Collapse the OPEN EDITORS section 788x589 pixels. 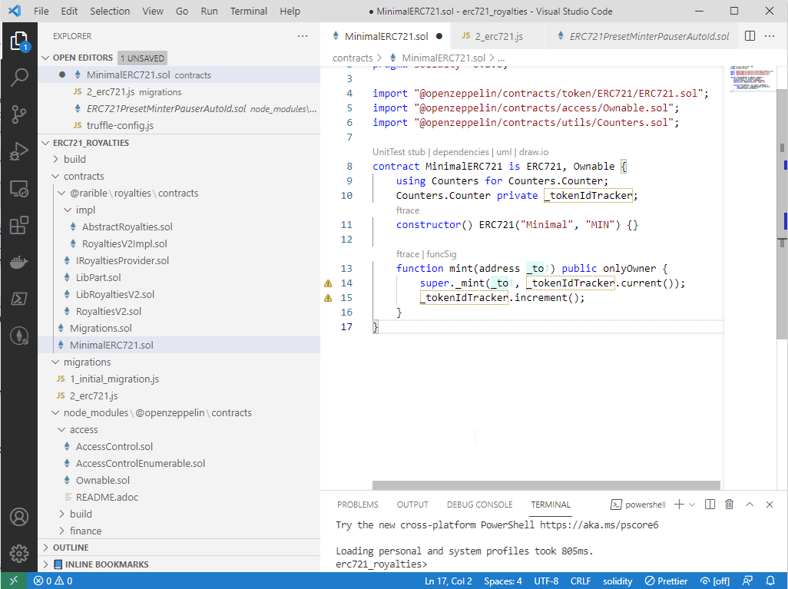[x=46, y=58]
